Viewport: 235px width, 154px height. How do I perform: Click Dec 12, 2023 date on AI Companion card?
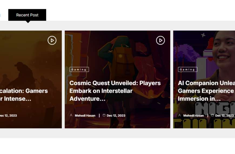pos(224,116)
